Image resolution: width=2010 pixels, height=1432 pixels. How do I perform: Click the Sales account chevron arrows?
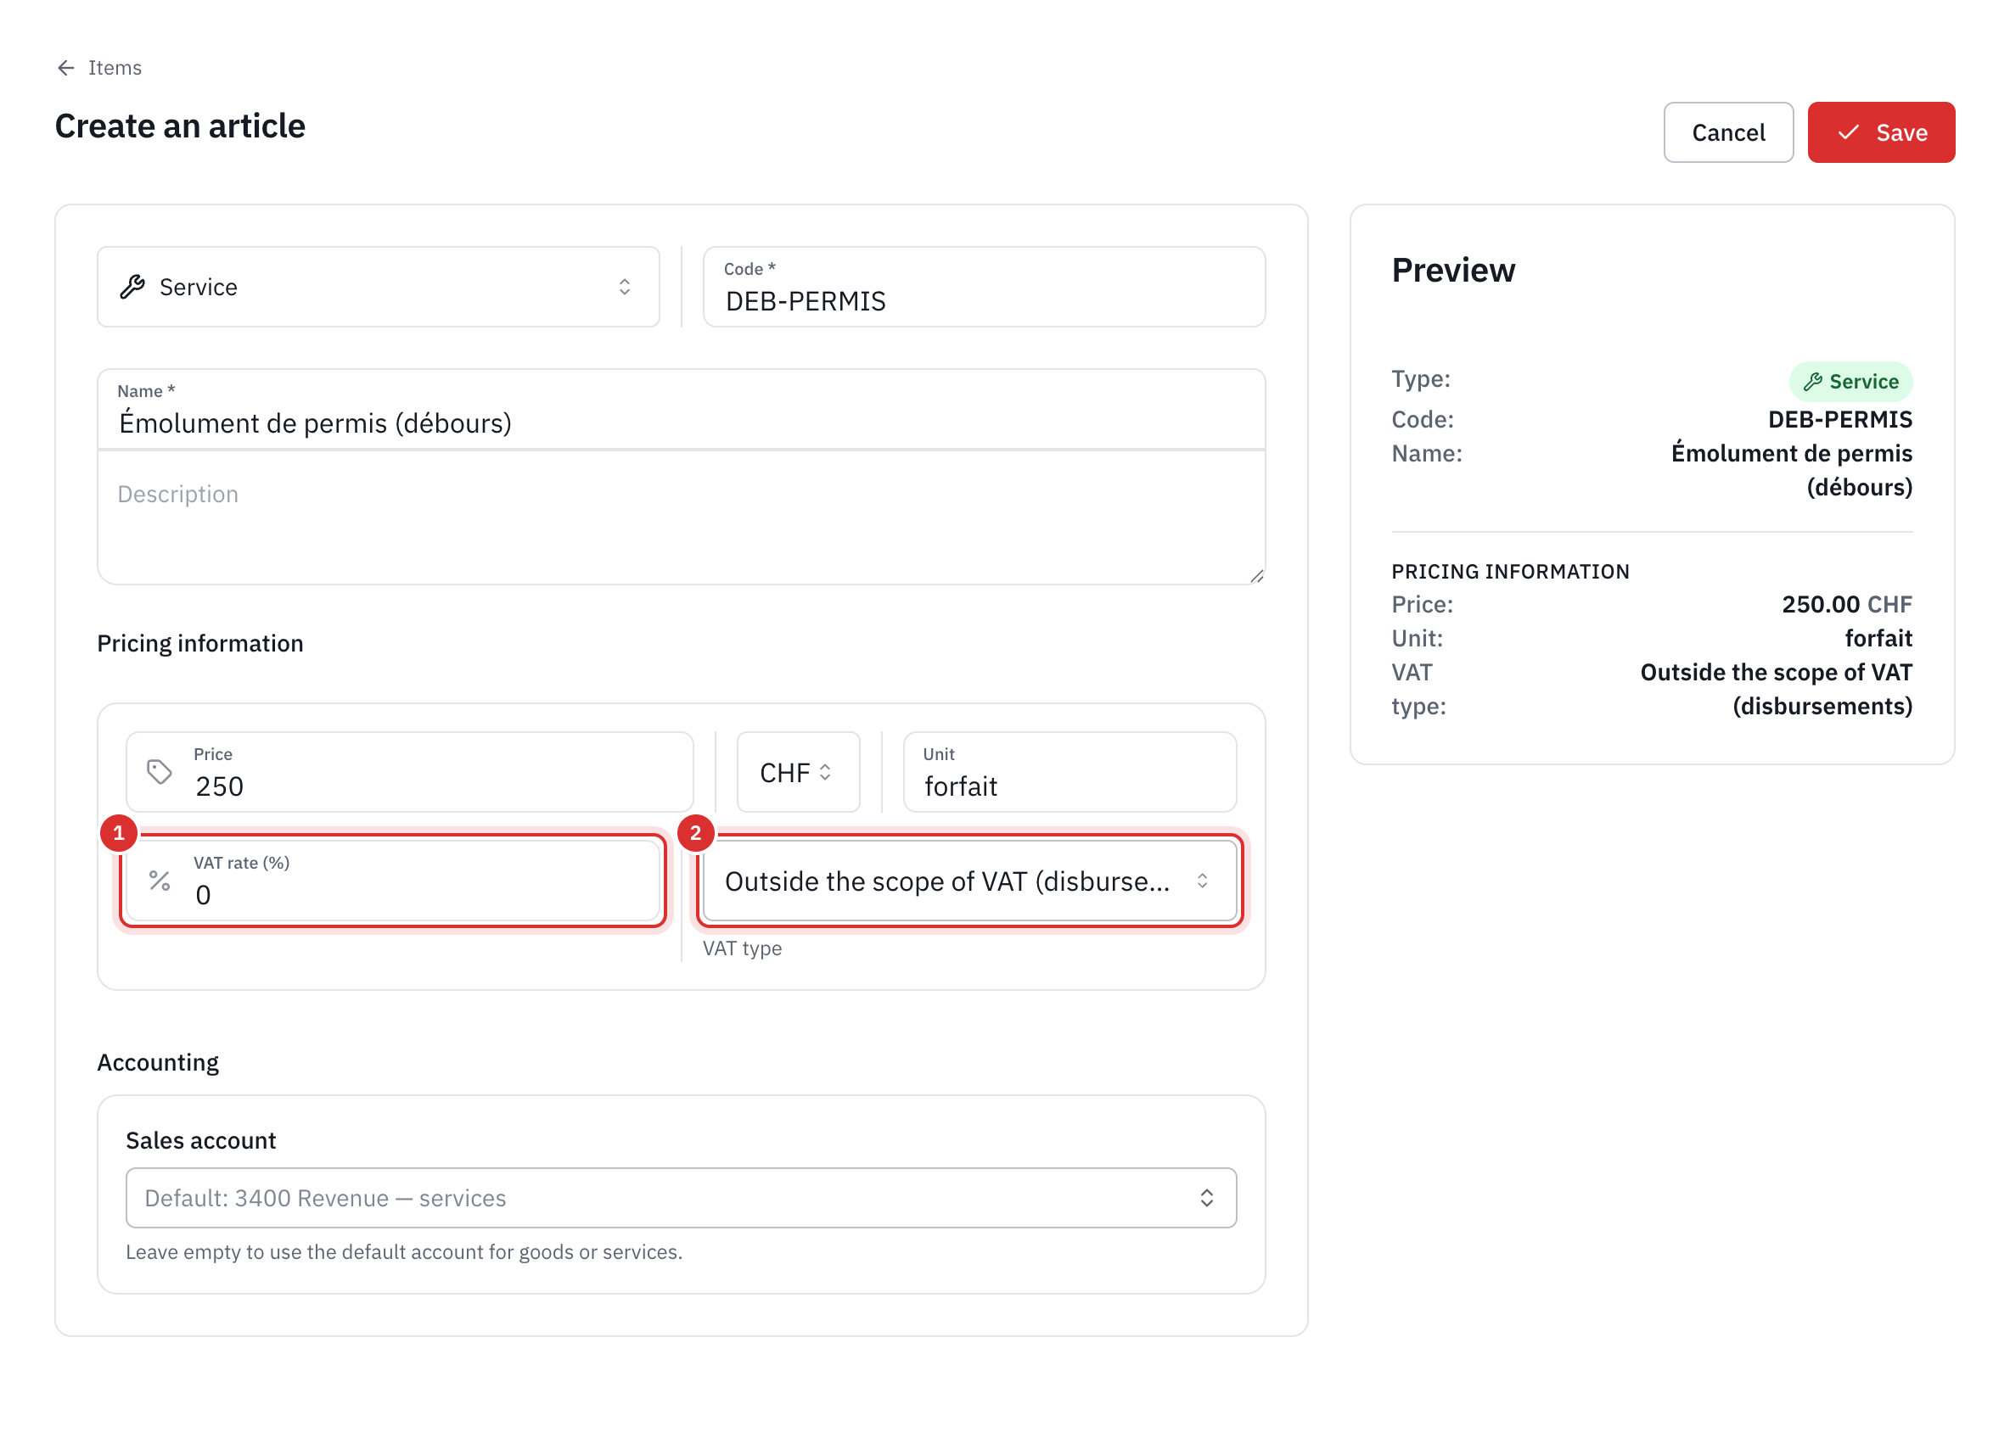1206,1198
